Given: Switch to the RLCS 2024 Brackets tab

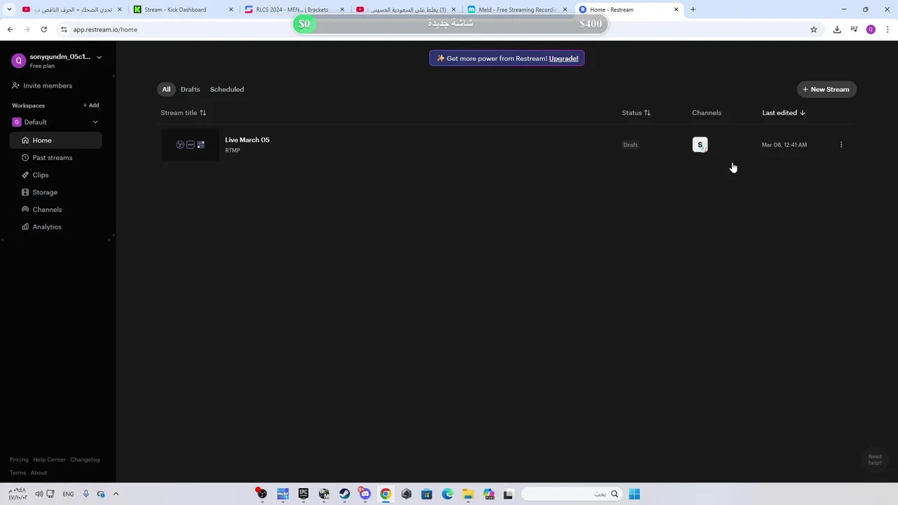Looking at the screenshot, I should (294, 9).
